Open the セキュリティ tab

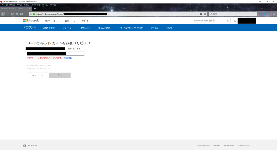pyautogui.click(x=85, y=28)
